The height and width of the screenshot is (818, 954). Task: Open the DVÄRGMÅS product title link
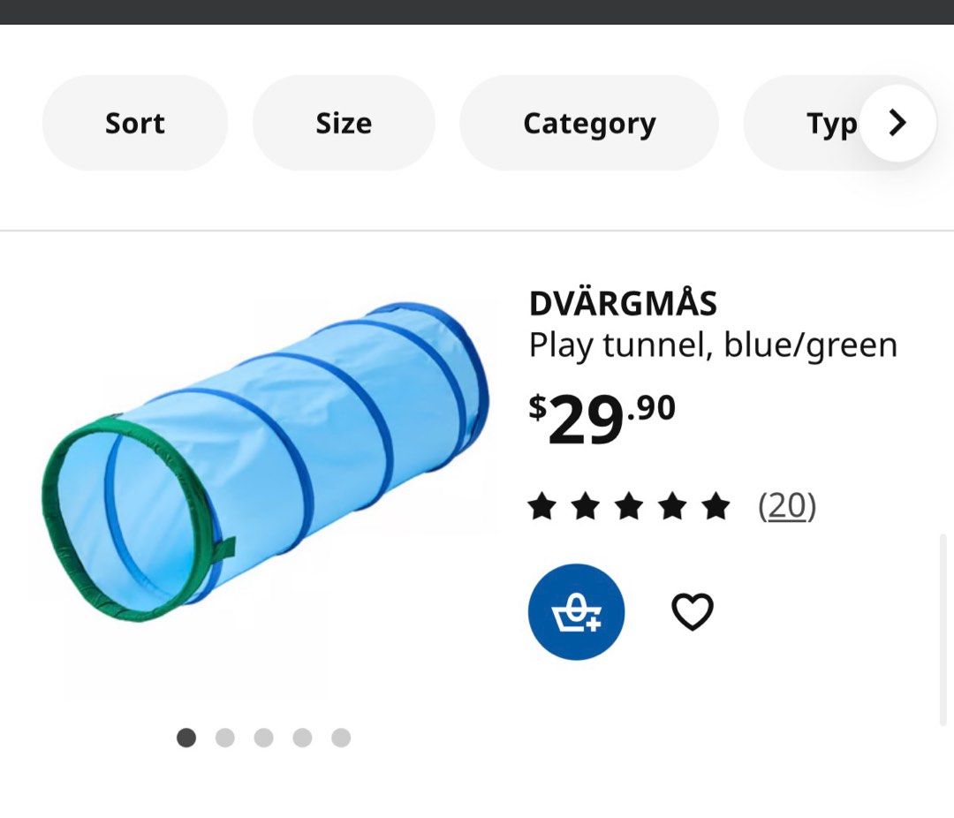(x=623, y=303)
